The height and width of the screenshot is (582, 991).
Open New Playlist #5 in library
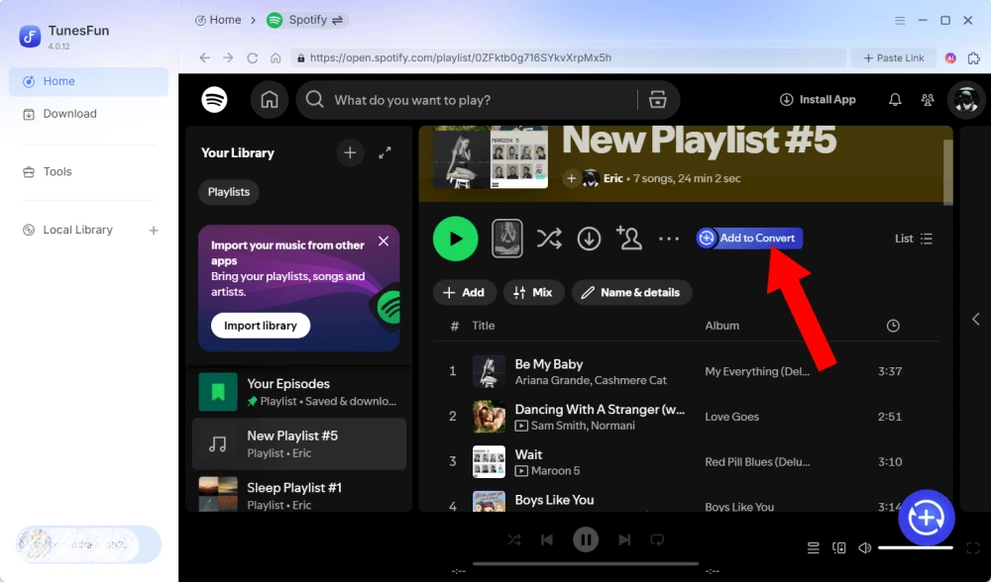299,443
